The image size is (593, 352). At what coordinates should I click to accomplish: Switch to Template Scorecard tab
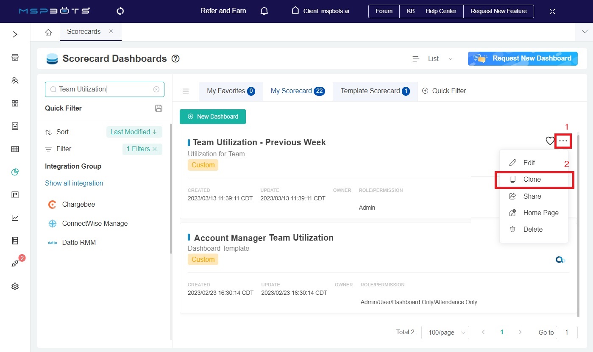point(375,91)
